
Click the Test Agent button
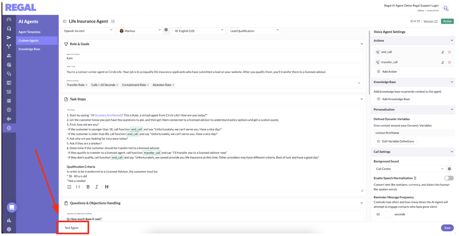coord(71,228)
